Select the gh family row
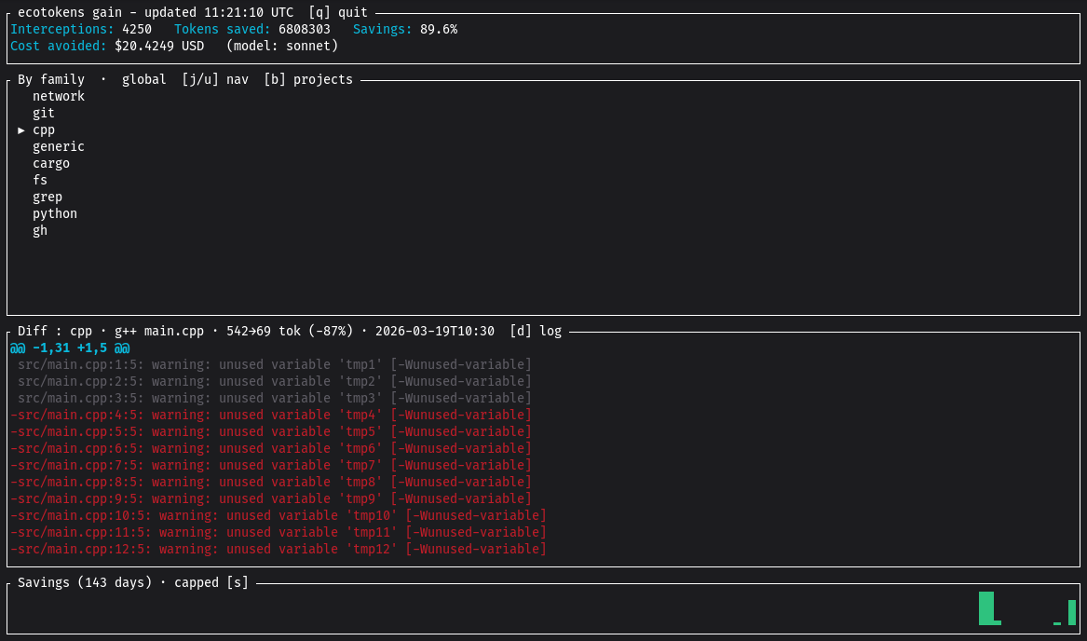Screen dimensions: 1087x641 point(40,230)
